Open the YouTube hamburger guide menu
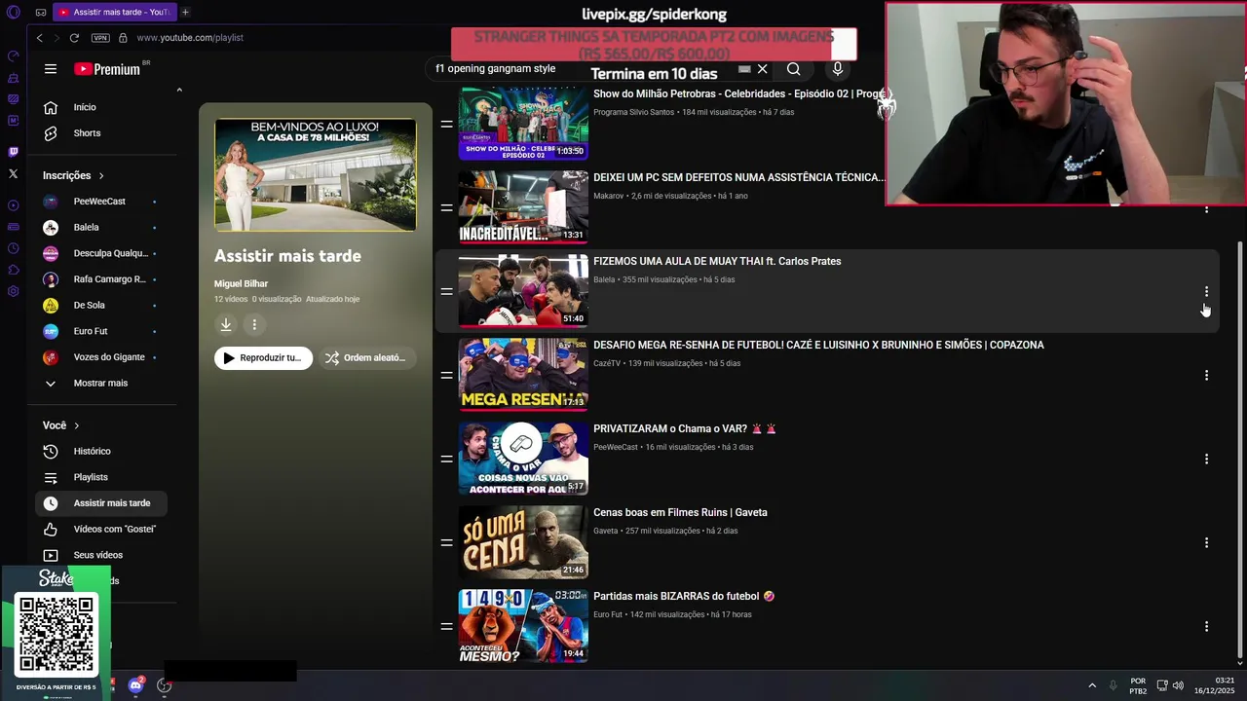Viewport: 1247px width, 701px height. point(51,69)
